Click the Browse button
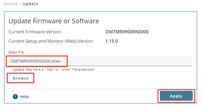Image resolution: width=202 pixels, height=107 pixels. click(21, 78)
